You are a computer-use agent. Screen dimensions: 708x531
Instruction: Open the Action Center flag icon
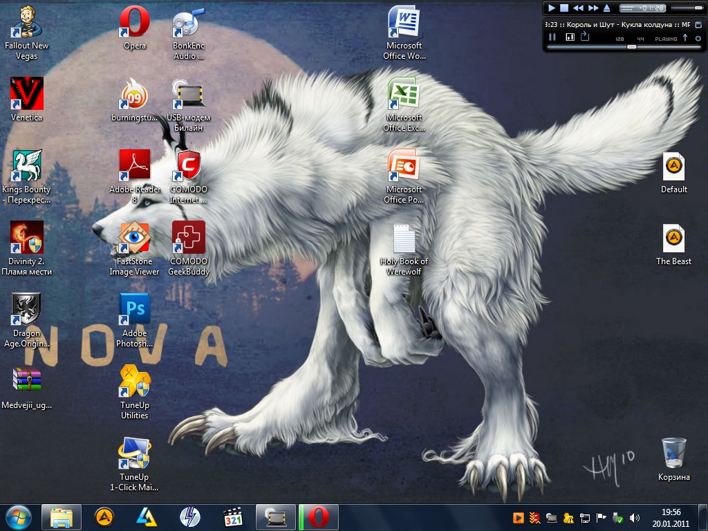point(602,518)
